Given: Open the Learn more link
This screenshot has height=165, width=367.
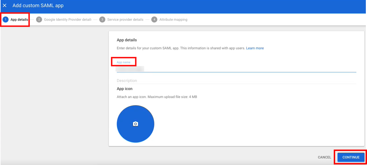Looking at the screenshot, I should coord(255,48).
